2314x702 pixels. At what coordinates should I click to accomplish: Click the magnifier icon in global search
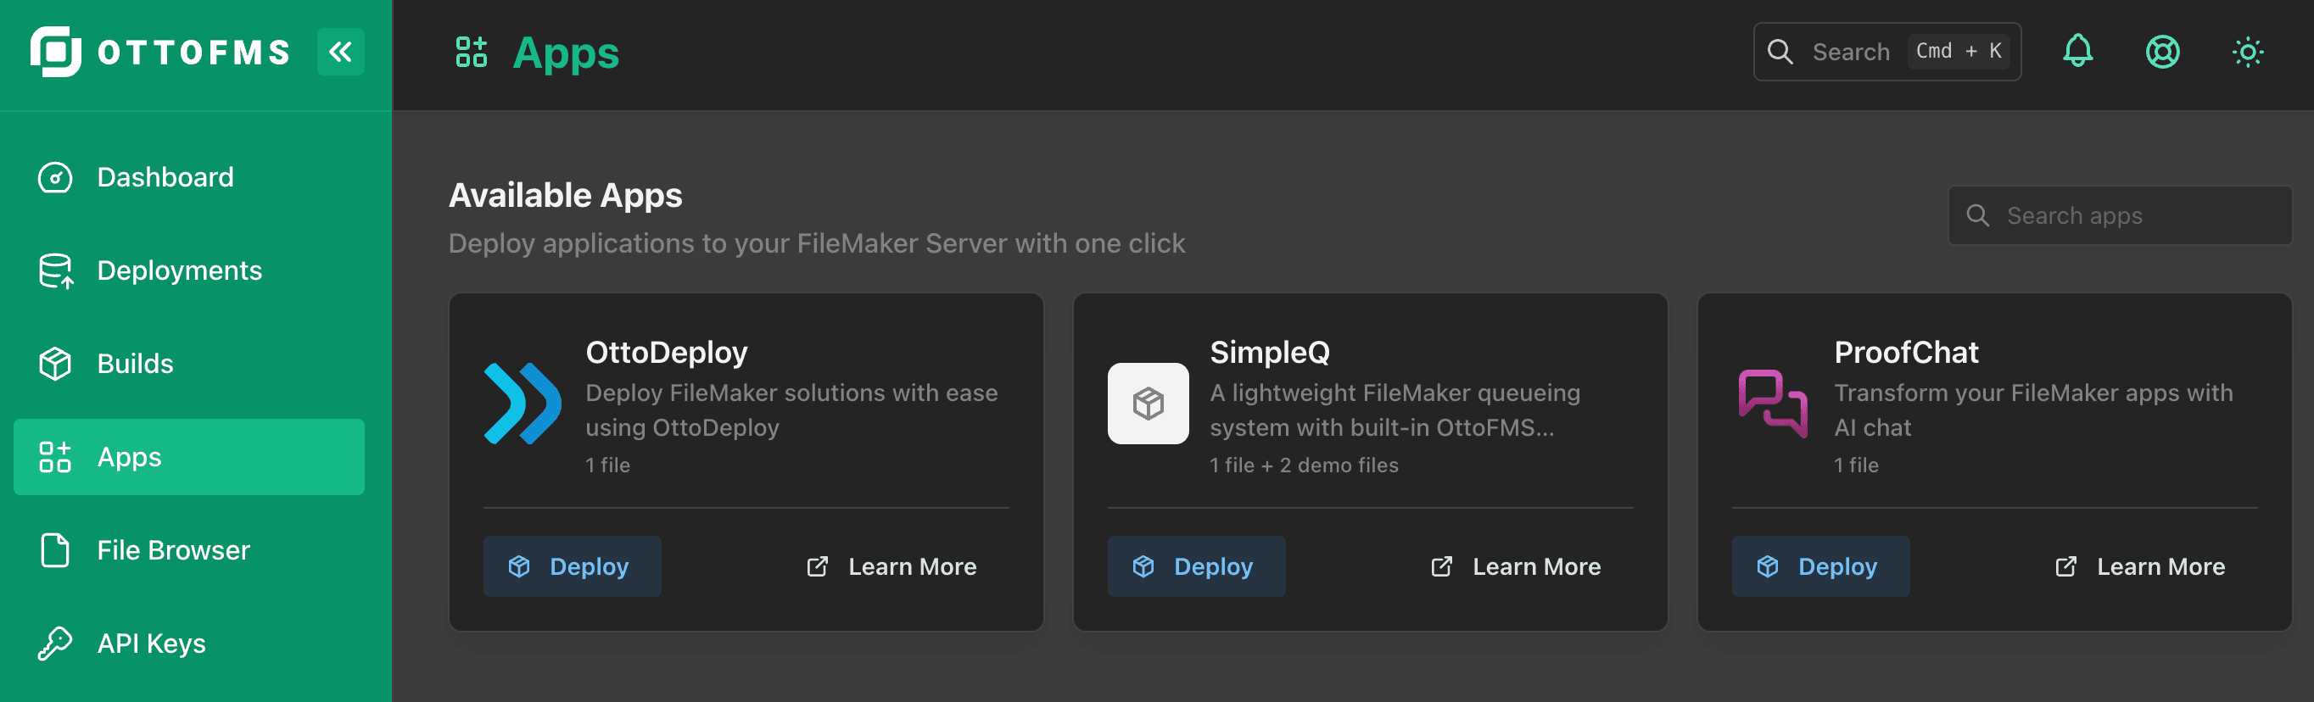tap(1780, 52)
